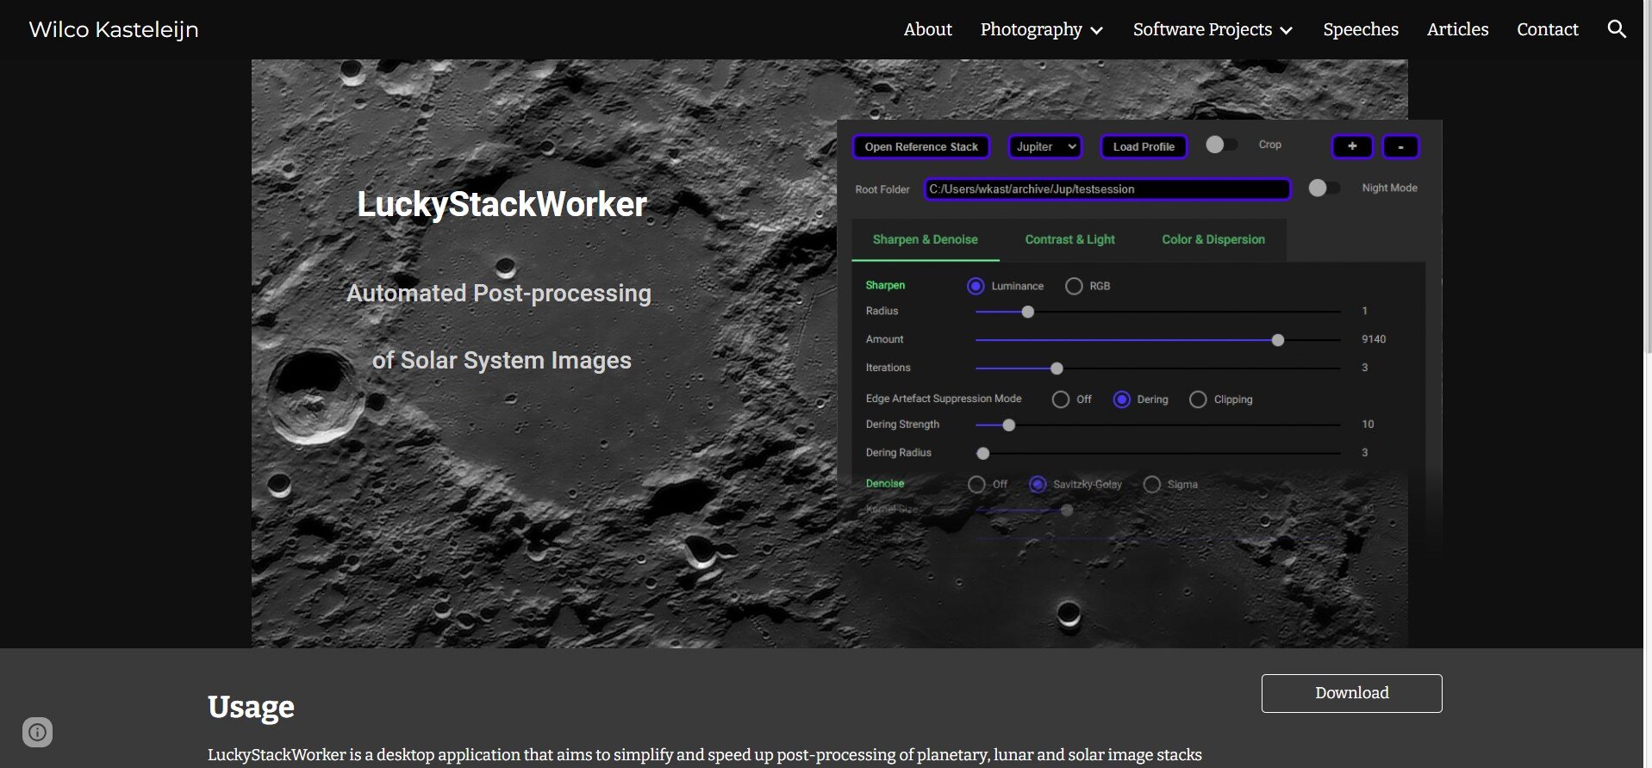Select the RGB sharpen option
Image resolution: width=1652 pixels, height=768 pixels.
click(1074, 286)
